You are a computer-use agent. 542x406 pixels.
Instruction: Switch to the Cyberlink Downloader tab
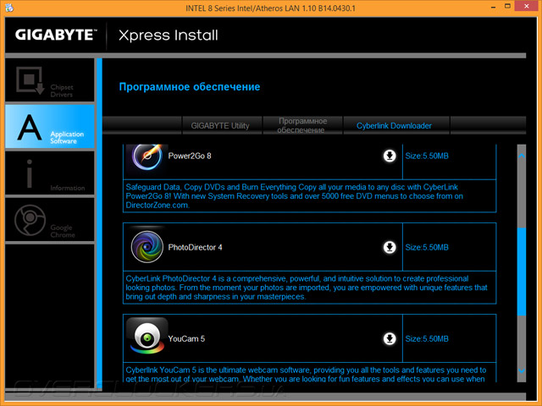tap(396, 125)
